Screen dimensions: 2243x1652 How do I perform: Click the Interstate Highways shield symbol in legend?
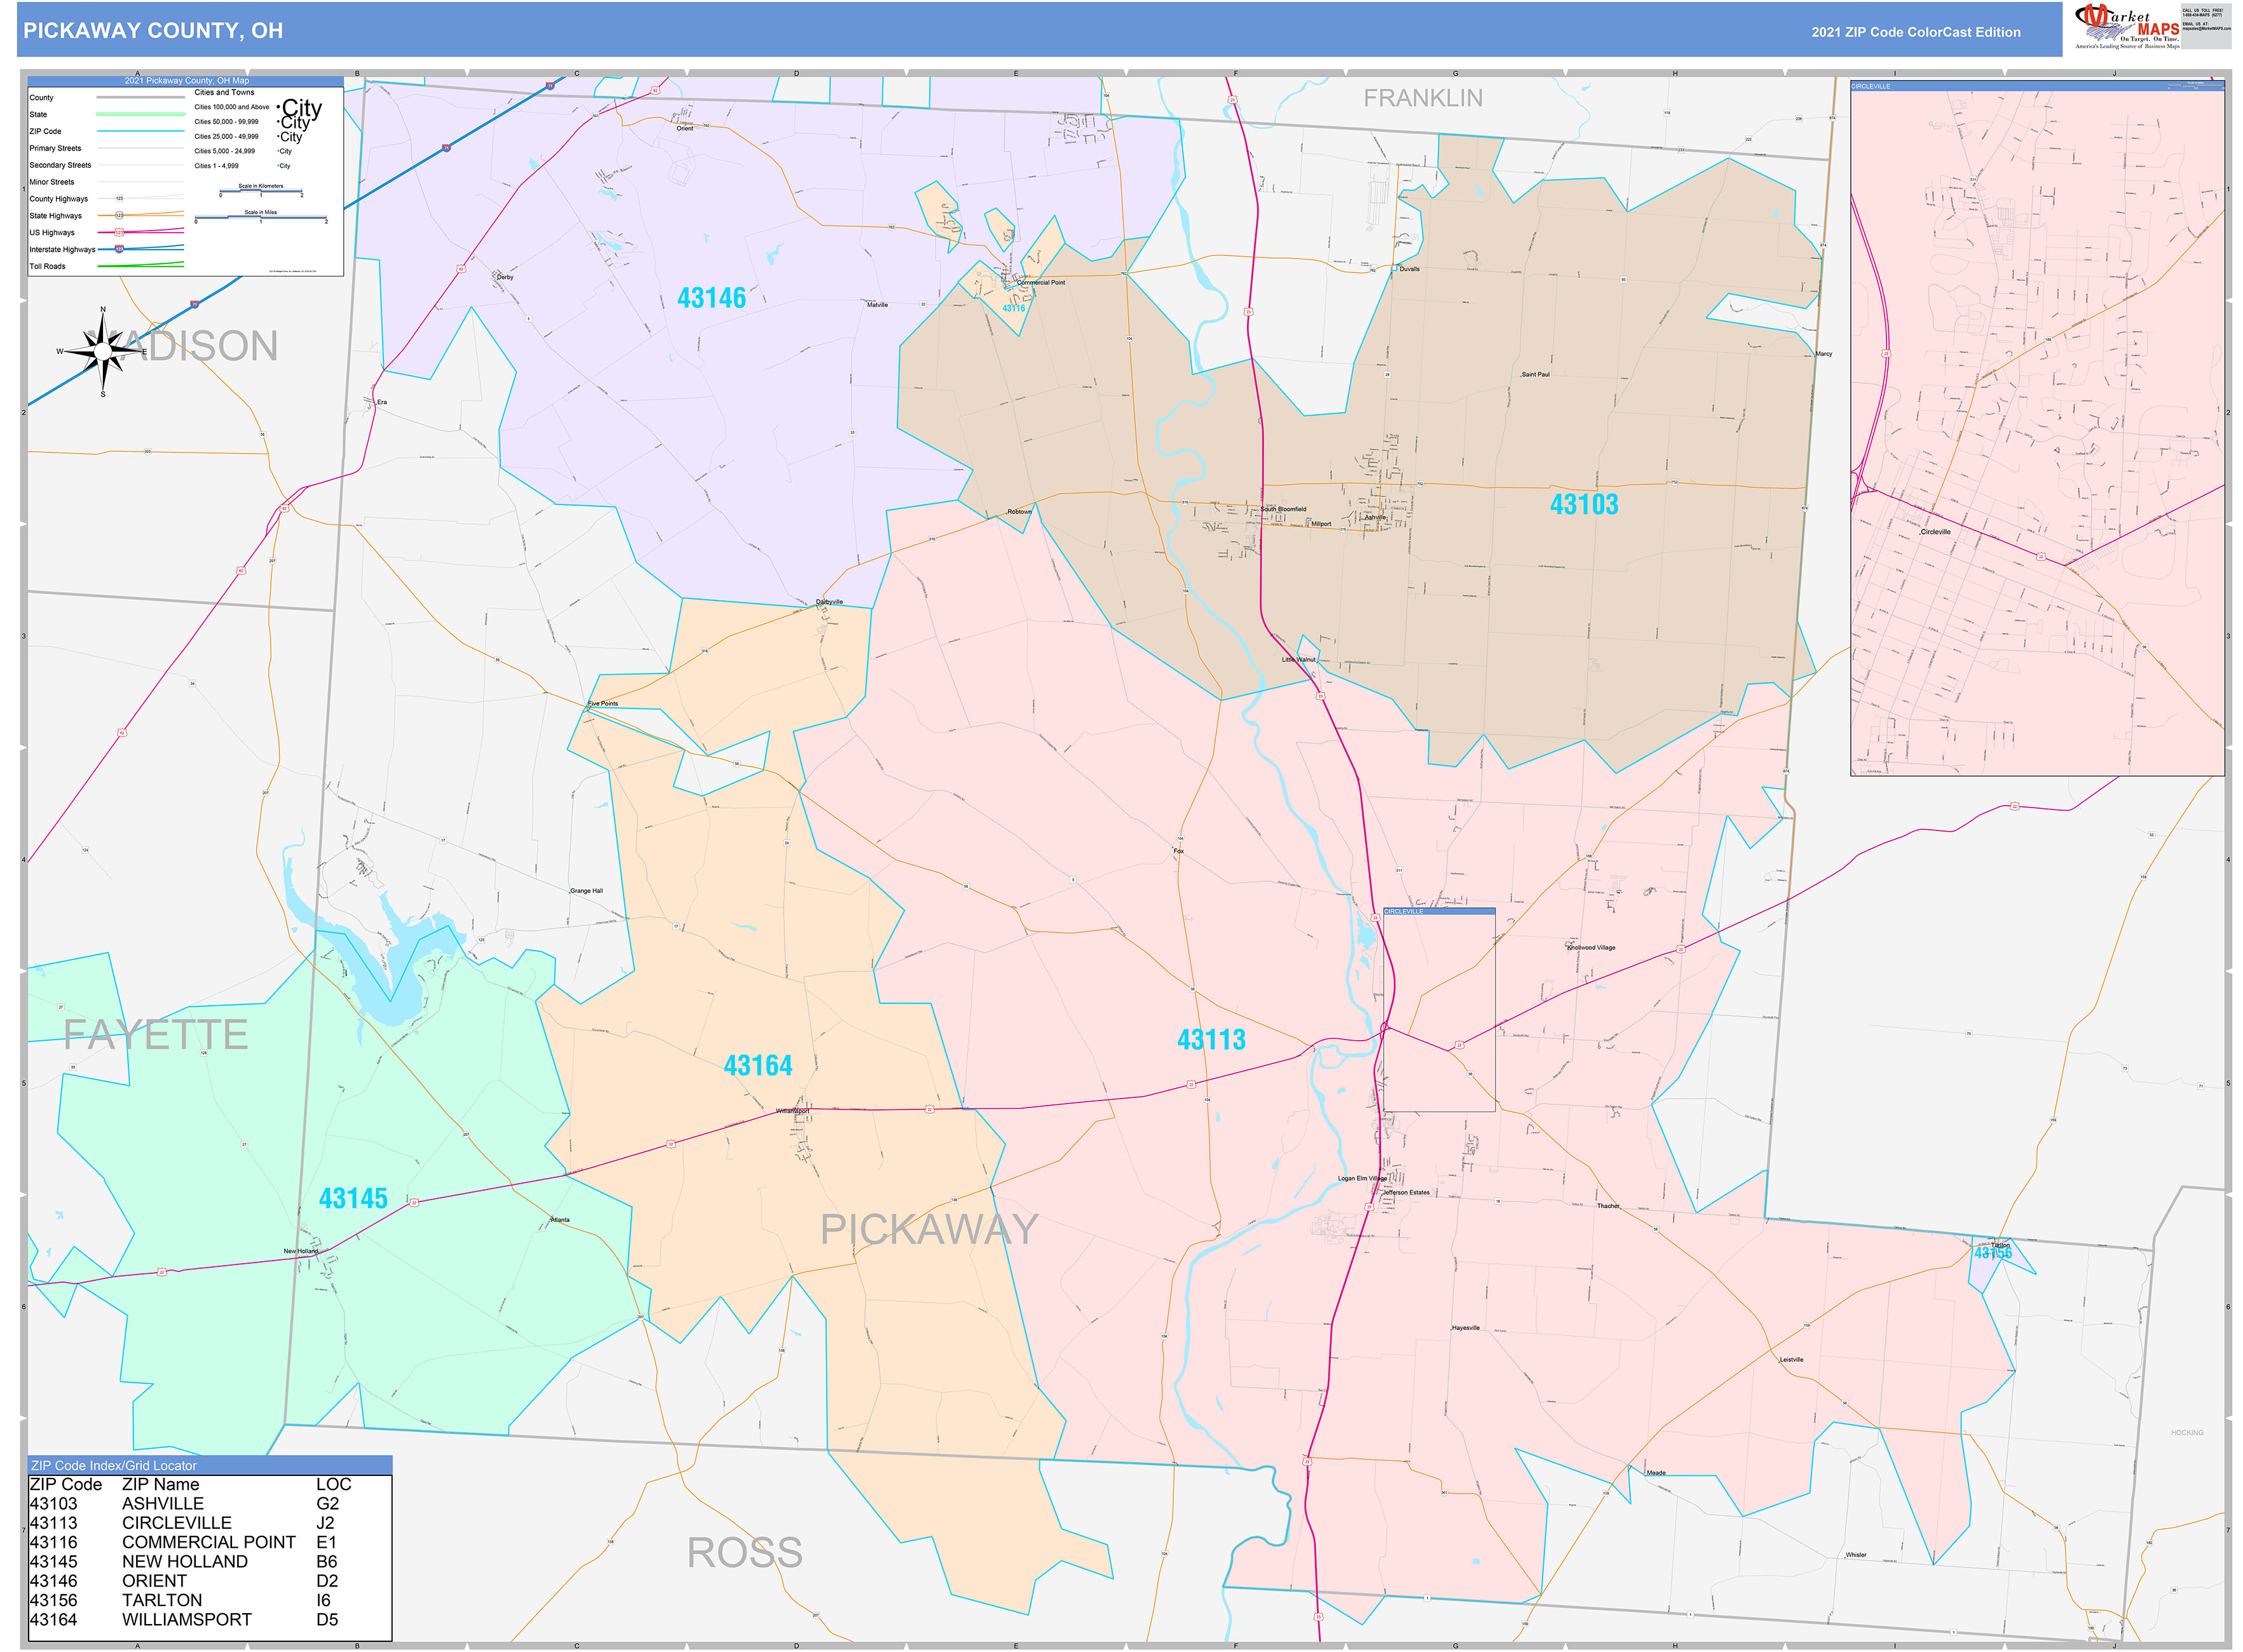119,250
